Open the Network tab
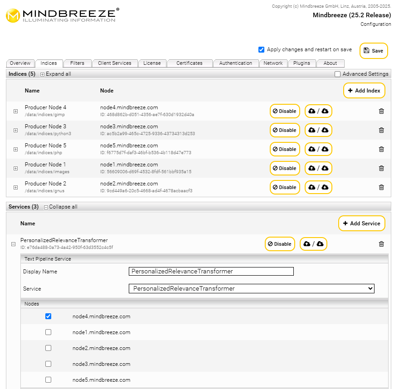 coord(273,63)
